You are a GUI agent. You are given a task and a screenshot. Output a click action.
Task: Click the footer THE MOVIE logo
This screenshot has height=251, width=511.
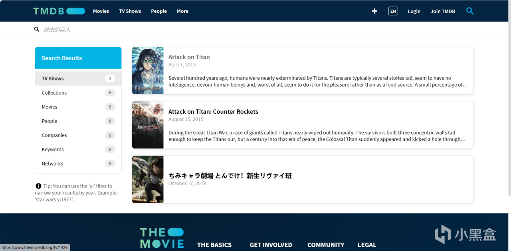[162, 238]
